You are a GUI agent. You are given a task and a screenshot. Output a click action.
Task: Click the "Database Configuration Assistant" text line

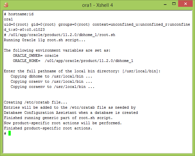[x=71, y=113]
